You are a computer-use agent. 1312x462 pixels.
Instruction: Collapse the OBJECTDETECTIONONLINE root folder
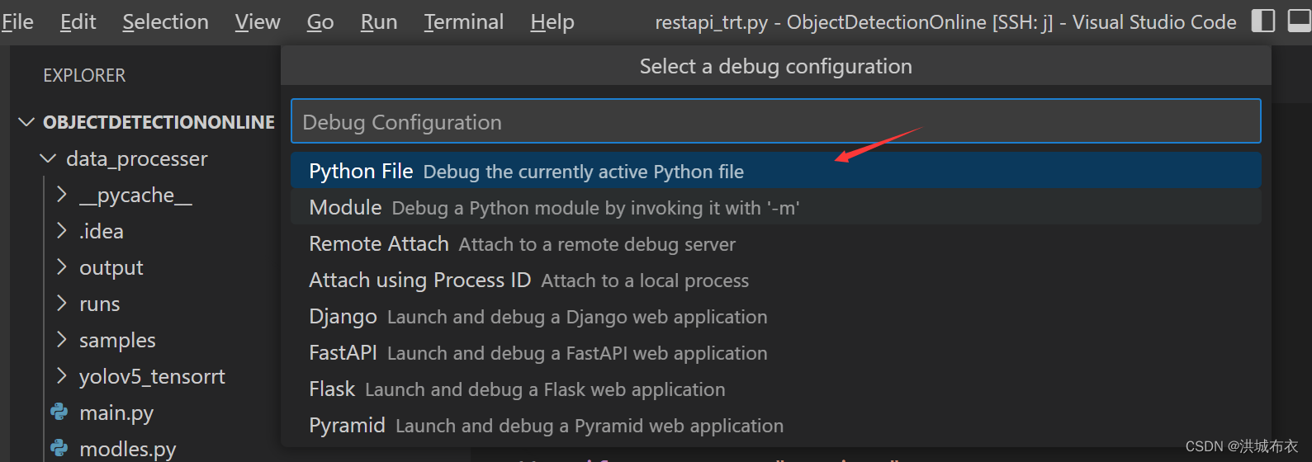26,122
